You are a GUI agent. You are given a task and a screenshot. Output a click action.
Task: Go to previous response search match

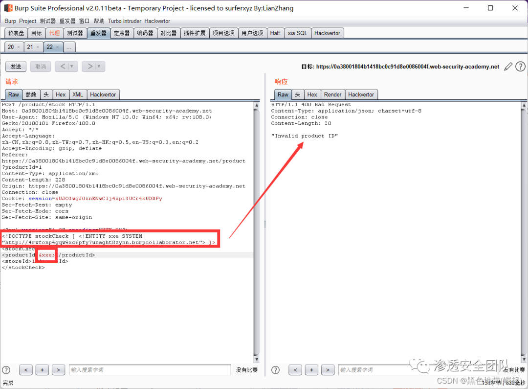295,370
